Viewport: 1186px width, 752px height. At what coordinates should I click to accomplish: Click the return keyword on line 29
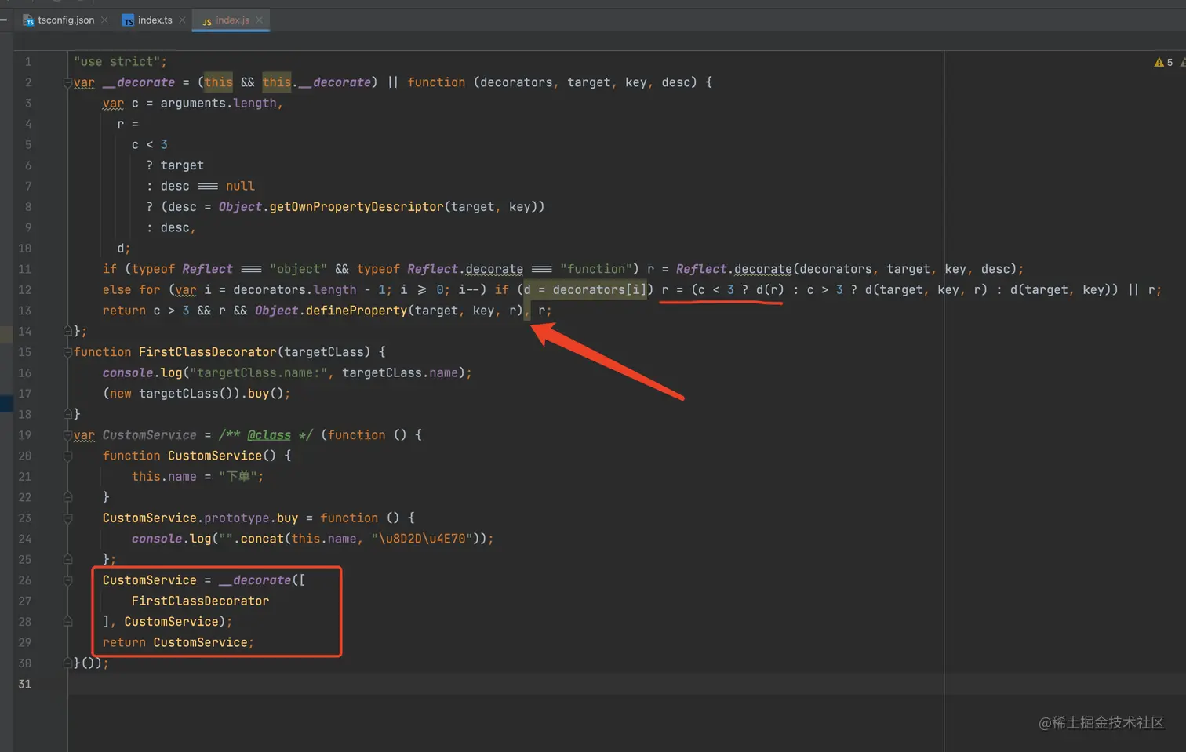pos(124,642)
